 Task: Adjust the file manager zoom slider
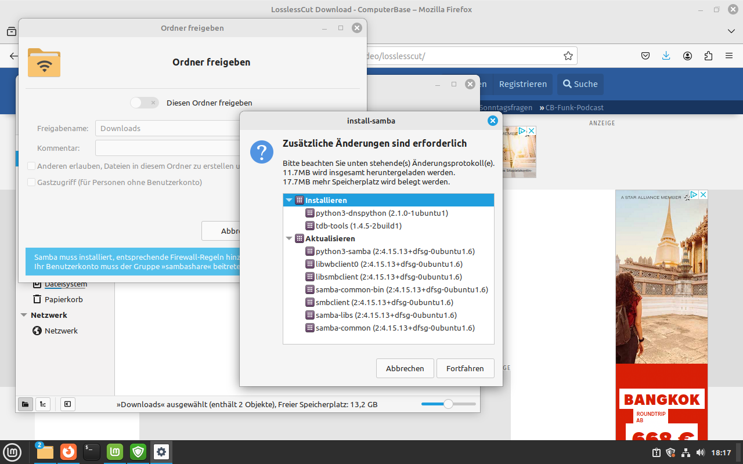click(x=448, y=404)
